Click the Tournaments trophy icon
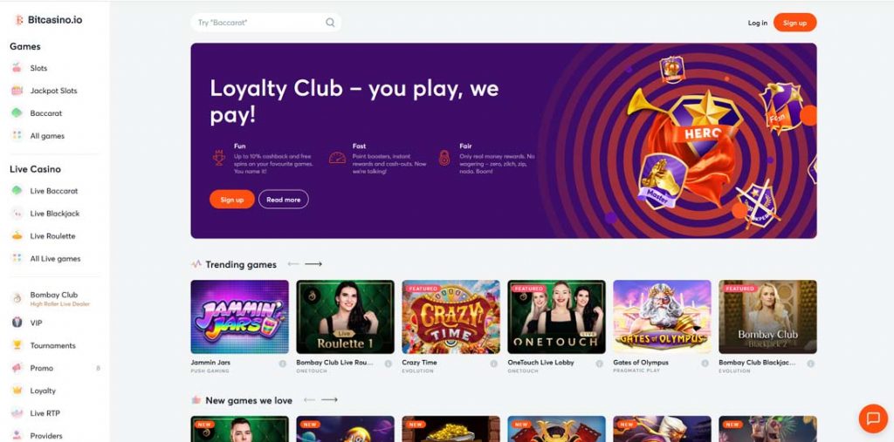Viewport: 894px width, 442px height. [17, 345]
